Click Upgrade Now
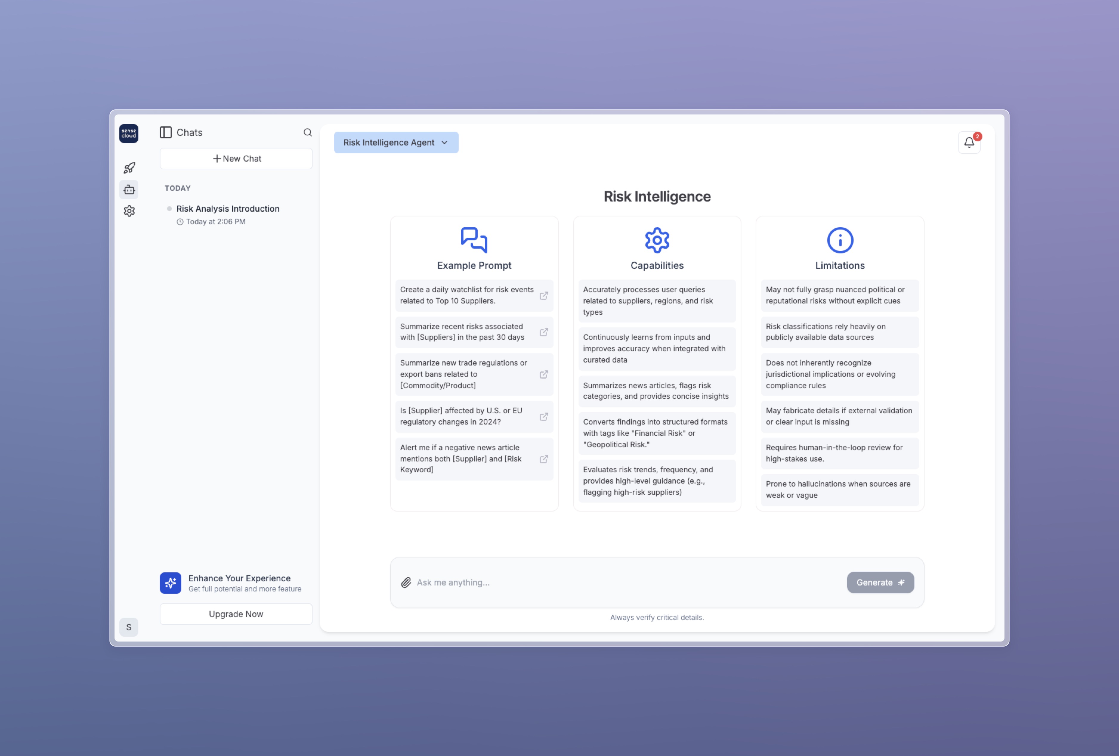Image resolution: width=1119 pixels, height=756 pixels. pyautogui.click(x=235, y=614)
